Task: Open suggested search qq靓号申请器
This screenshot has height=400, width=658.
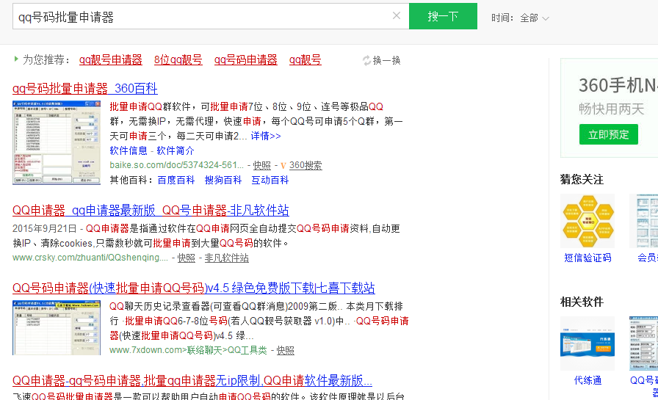Action: [x=111, y=60]
